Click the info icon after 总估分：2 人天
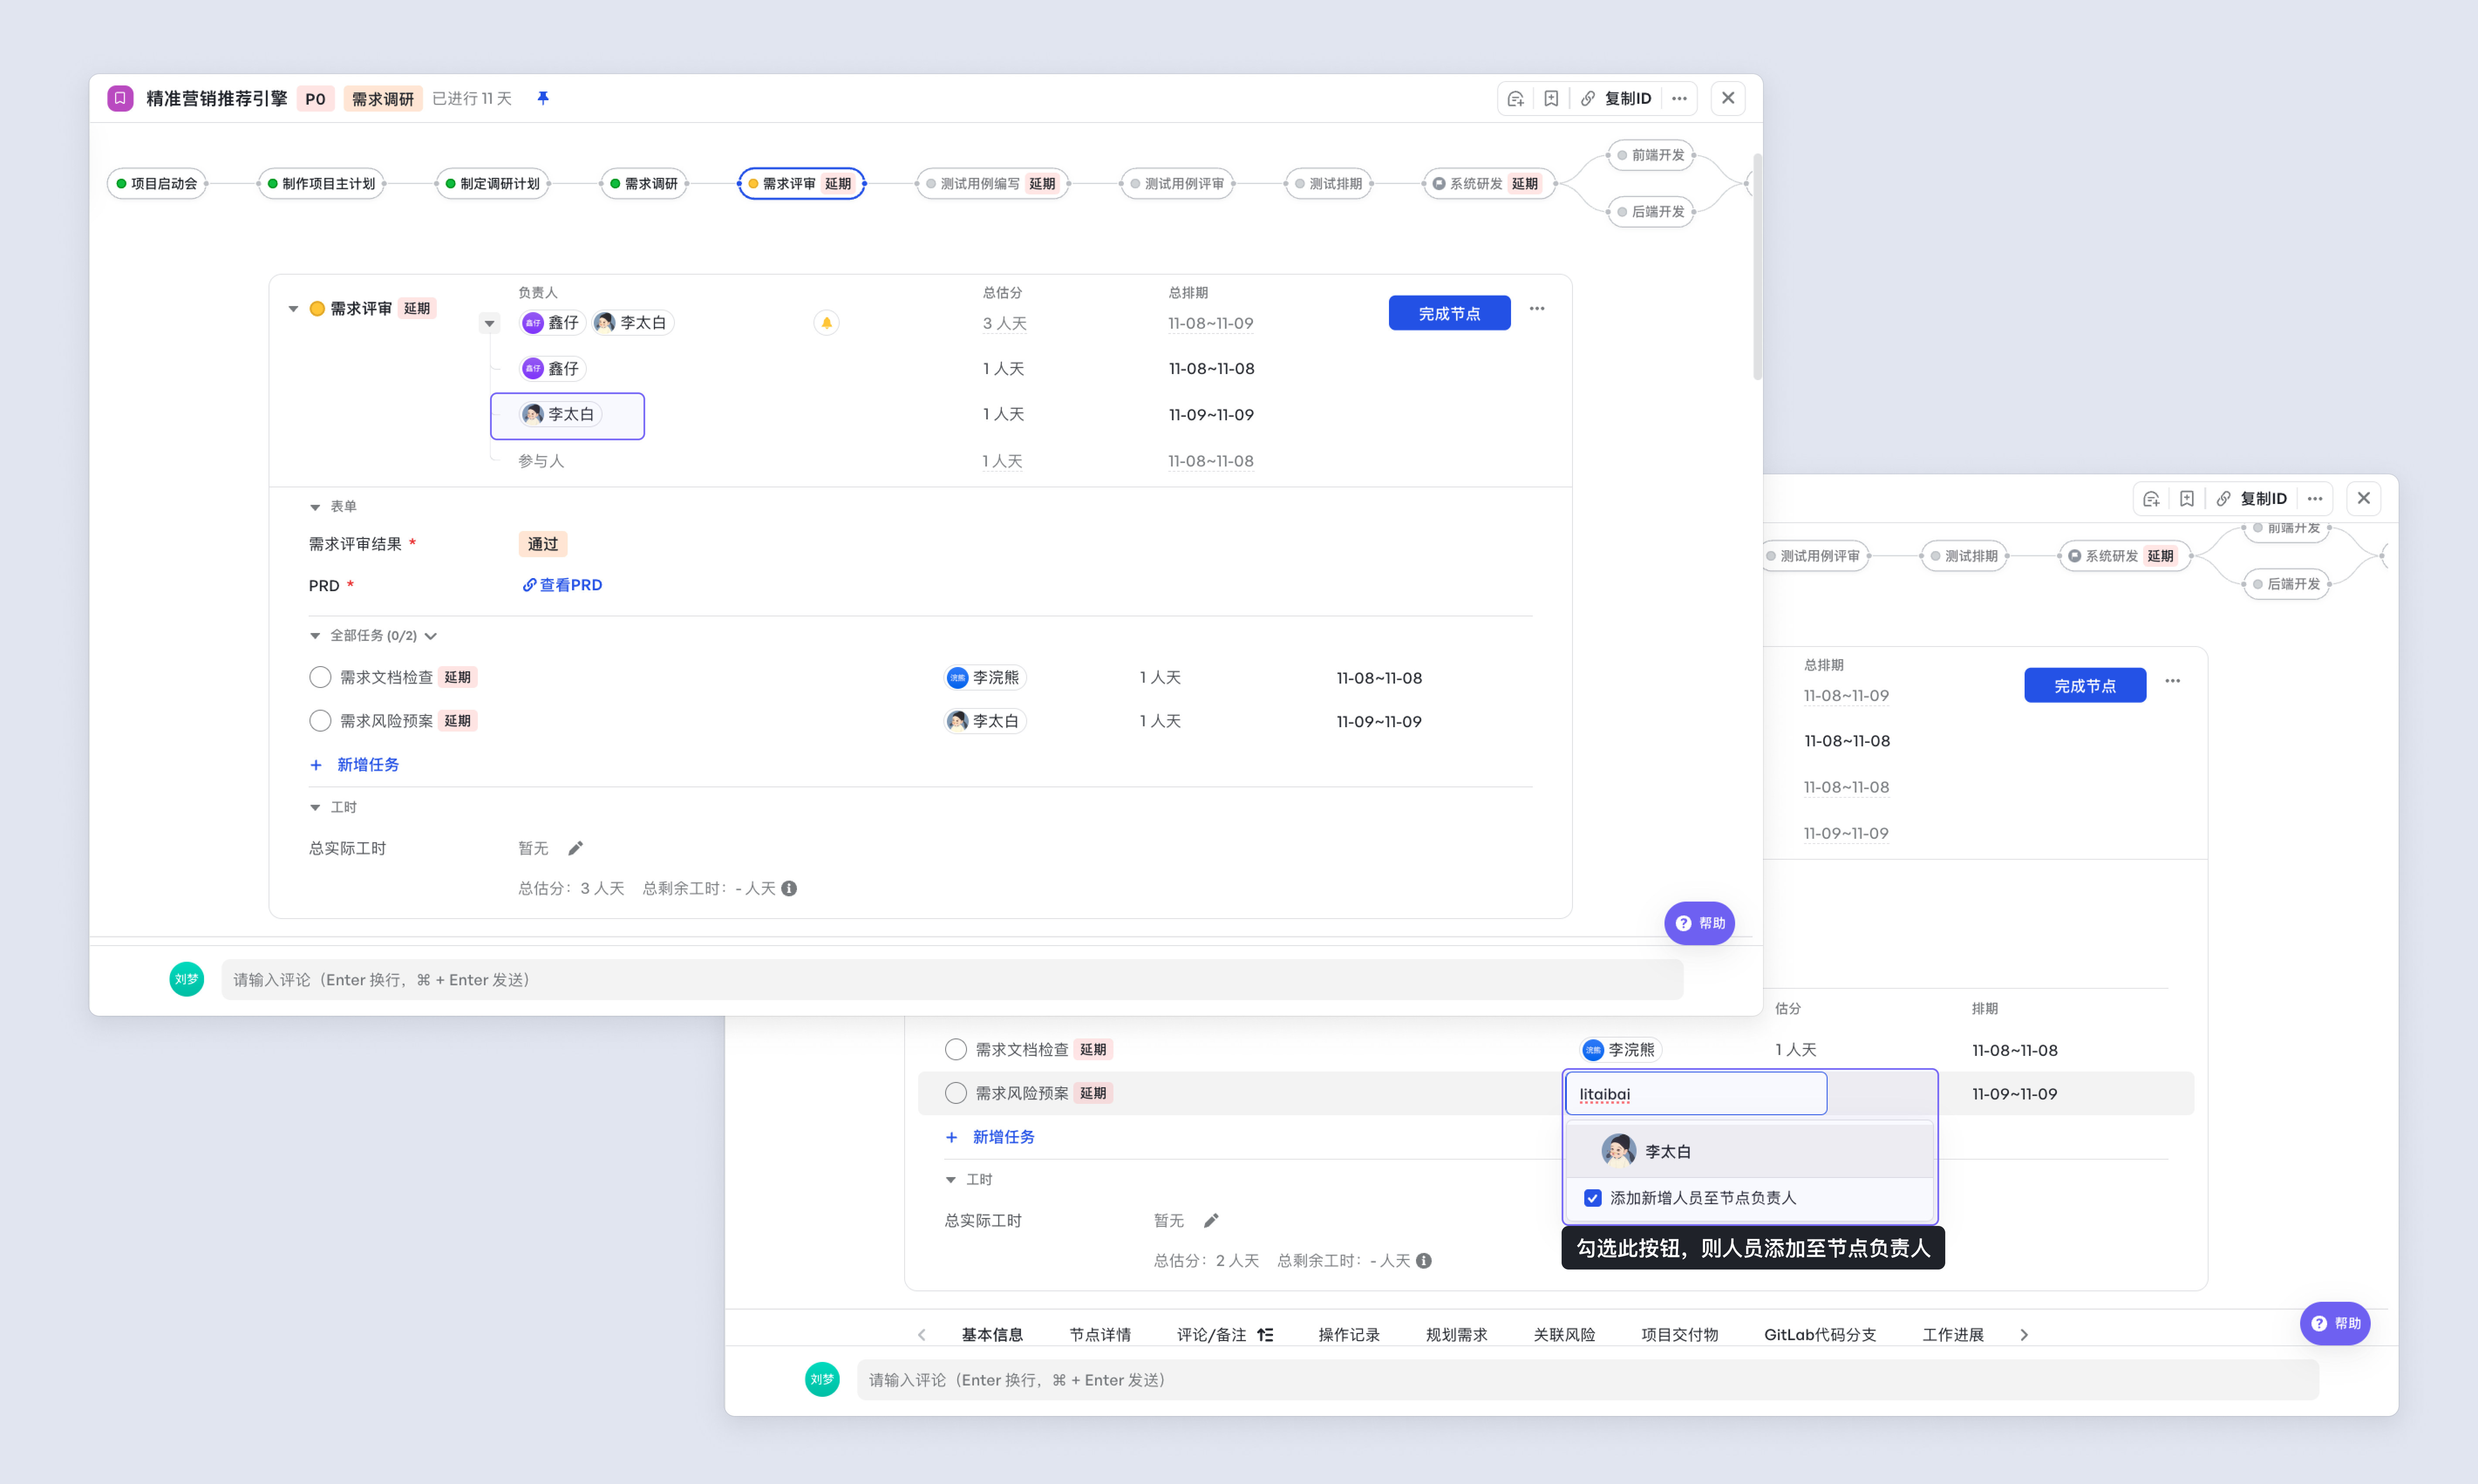The height and width of the screenshot is (1484, 2478). (1424, 1260)
